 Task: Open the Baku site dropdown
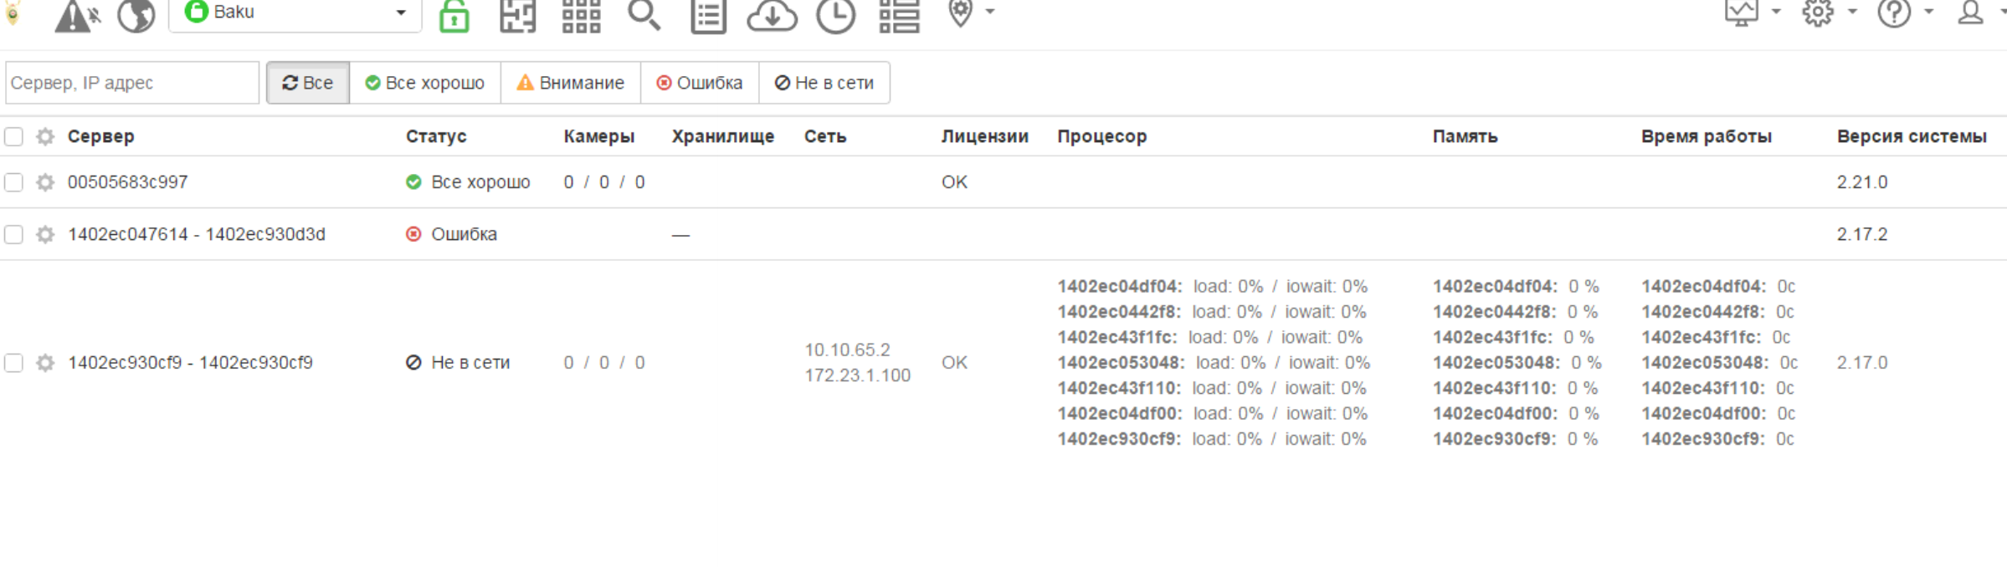point(295,13)
